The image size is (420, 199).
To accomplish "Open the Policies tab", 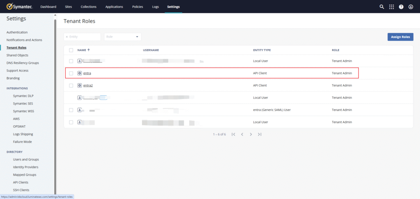I will [137, 7].
